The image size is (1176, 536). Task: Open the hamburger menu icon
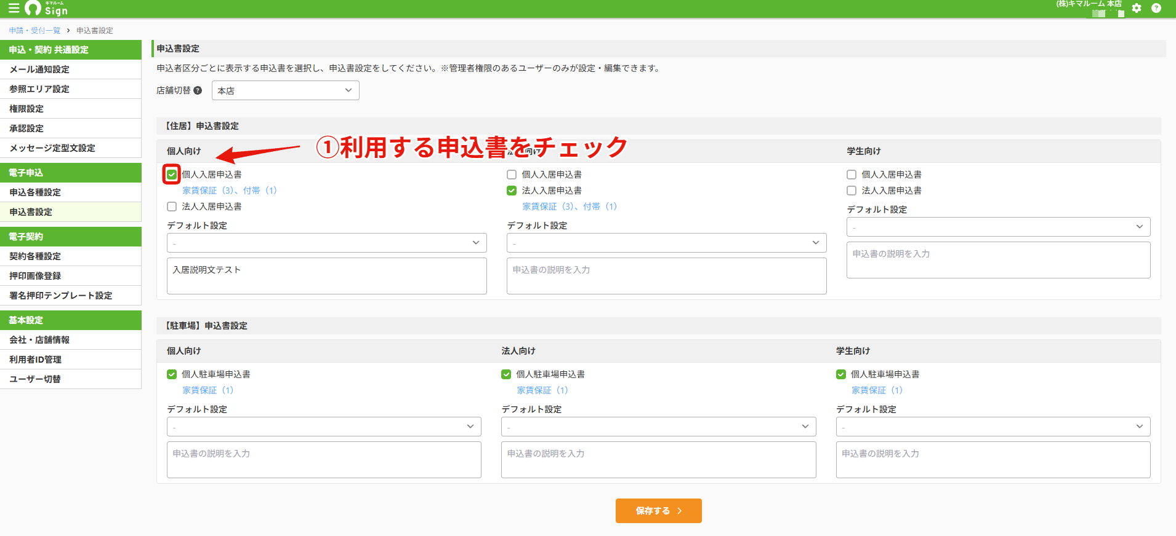(14, 8)
